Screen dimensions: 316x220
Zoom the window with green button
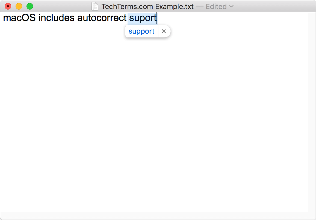(x=29, y=7)
